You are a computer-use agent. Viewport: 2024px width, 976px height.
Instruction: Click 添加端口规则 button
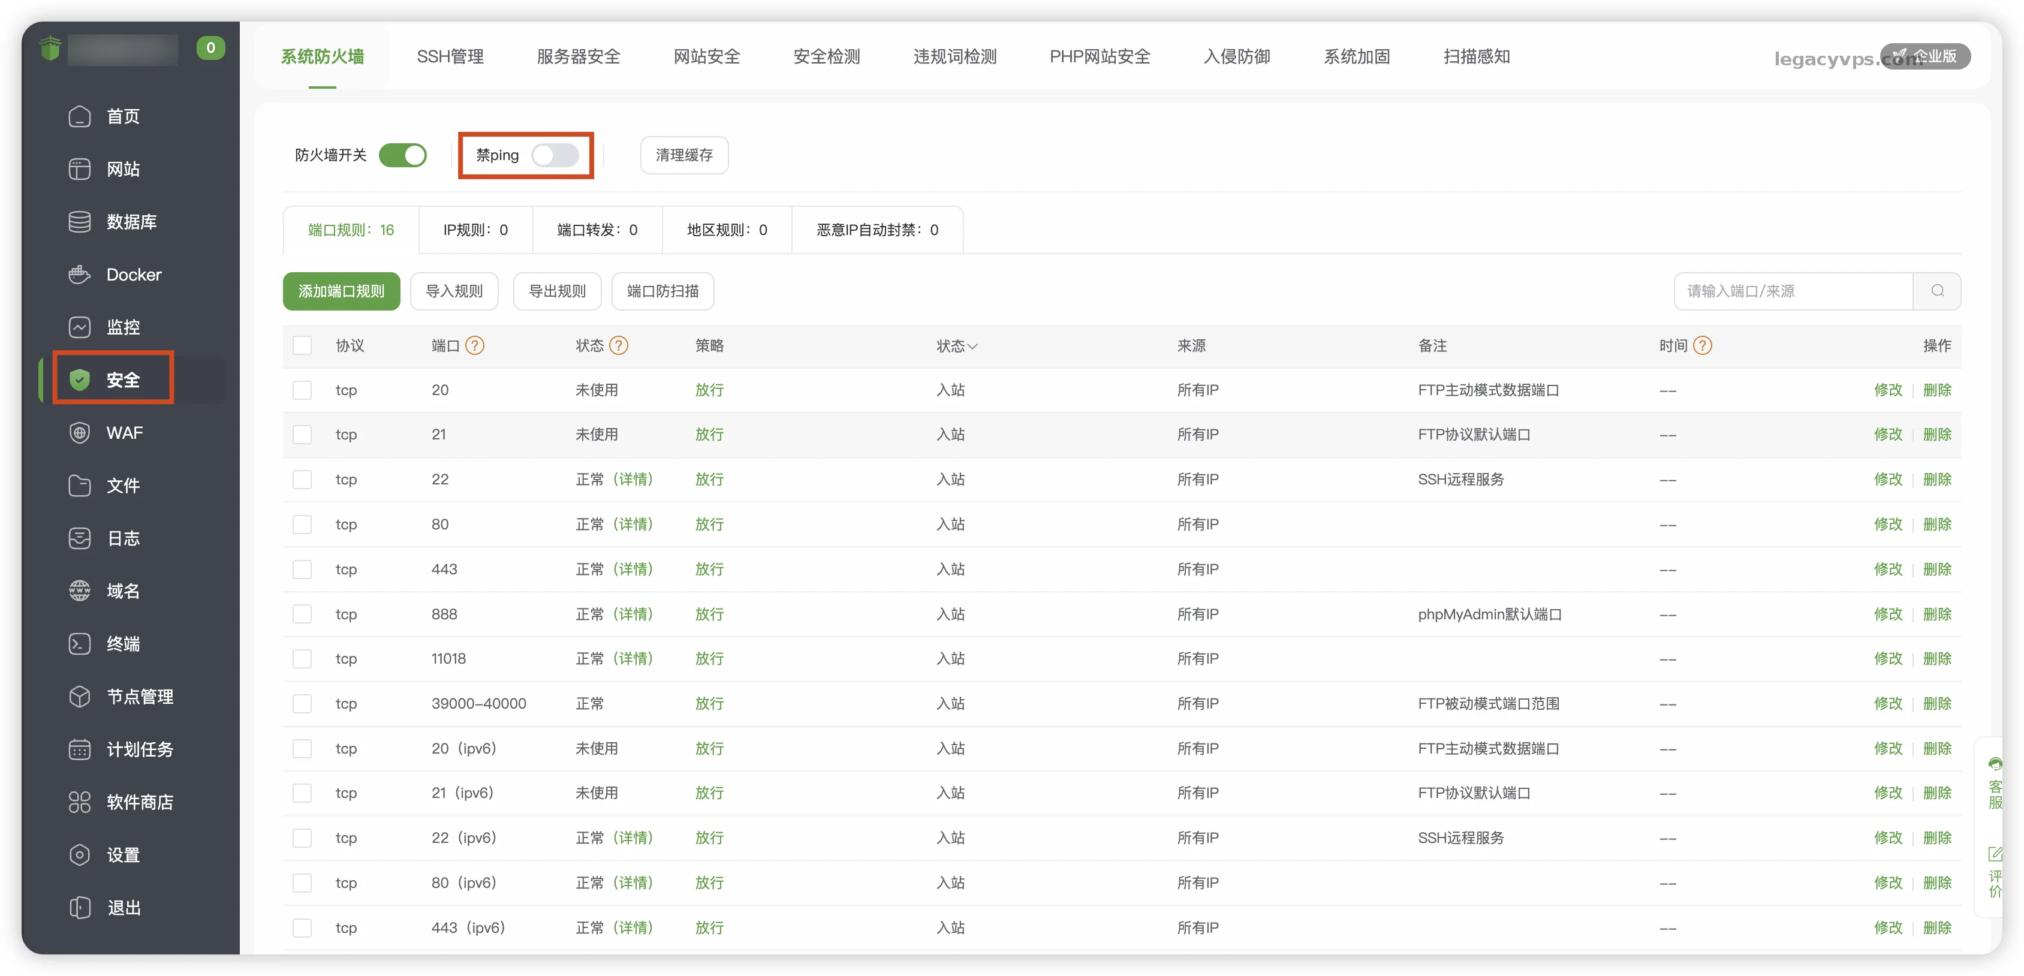[x=341, y=291]
